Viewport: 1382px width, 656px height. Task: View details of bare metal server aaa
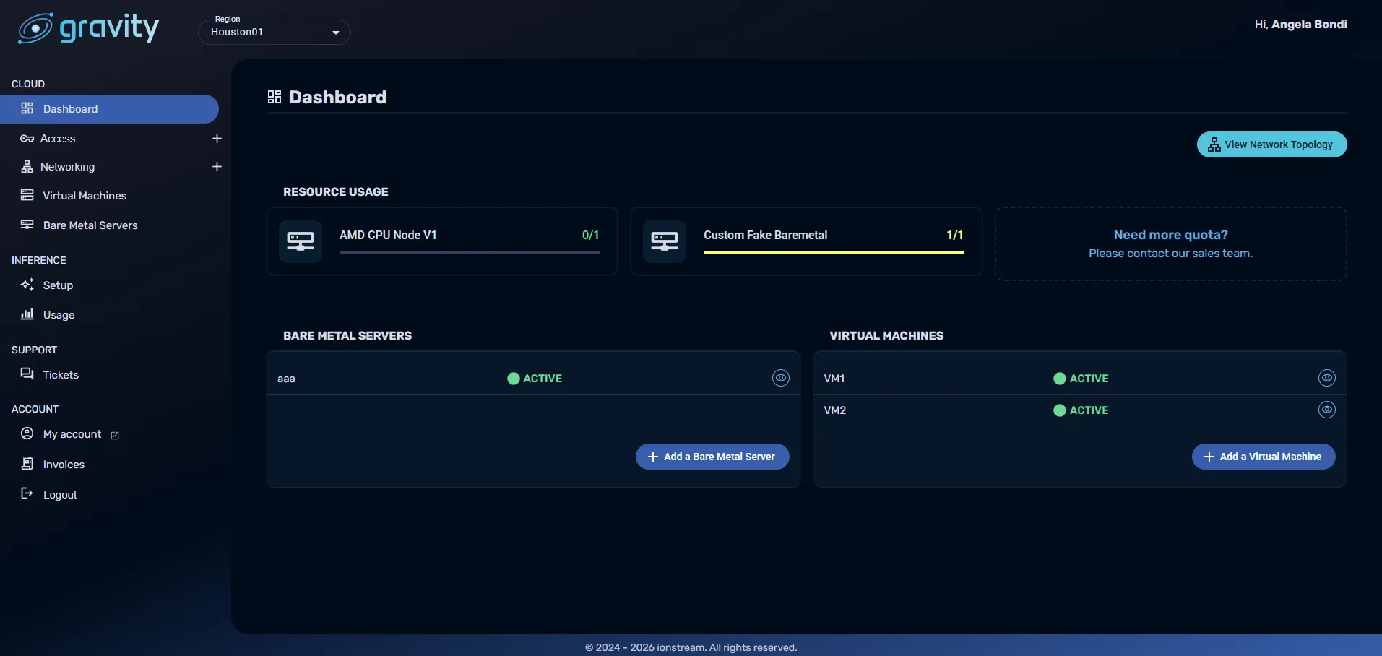(x=781, y=378)
